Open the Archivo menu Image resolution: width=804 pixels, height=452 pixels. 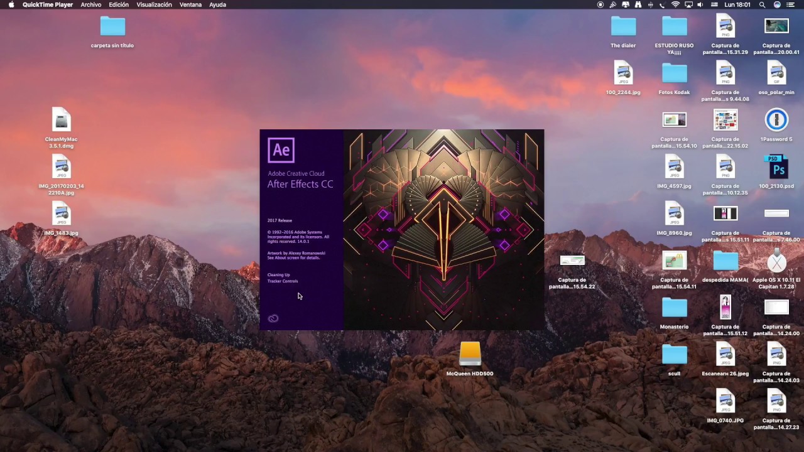[91, 4]
